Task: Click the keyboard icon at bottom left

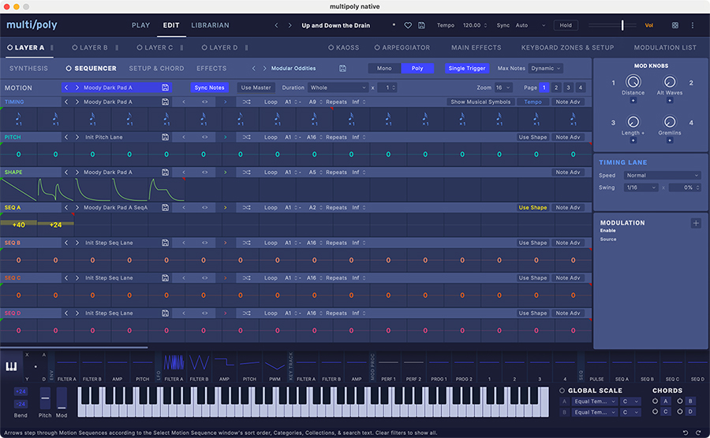Action: click(x=13, y=367)
